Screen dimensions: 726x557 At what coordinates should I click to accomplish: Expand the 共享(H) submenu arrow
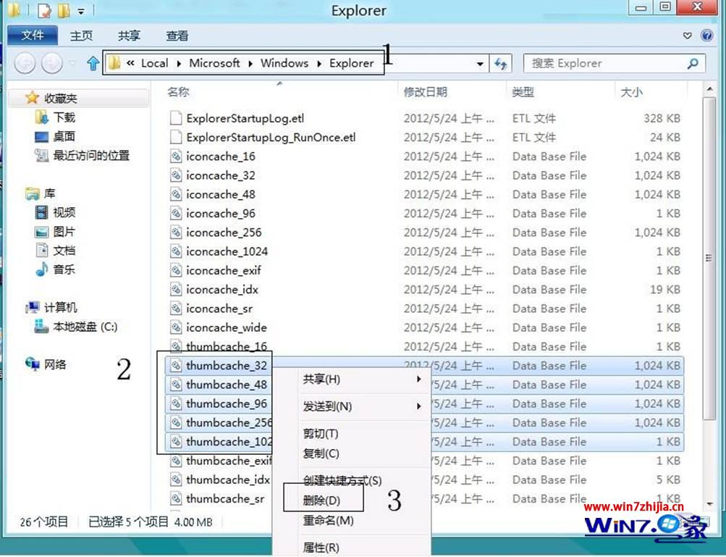(418, 379)
